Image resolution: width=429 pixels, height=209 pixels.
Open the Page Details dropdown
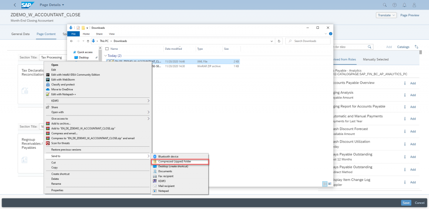click(52, 5)
